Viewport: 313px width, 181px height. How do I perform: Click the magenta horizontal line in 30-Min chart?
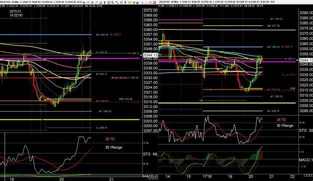click(x=70, y=58)
